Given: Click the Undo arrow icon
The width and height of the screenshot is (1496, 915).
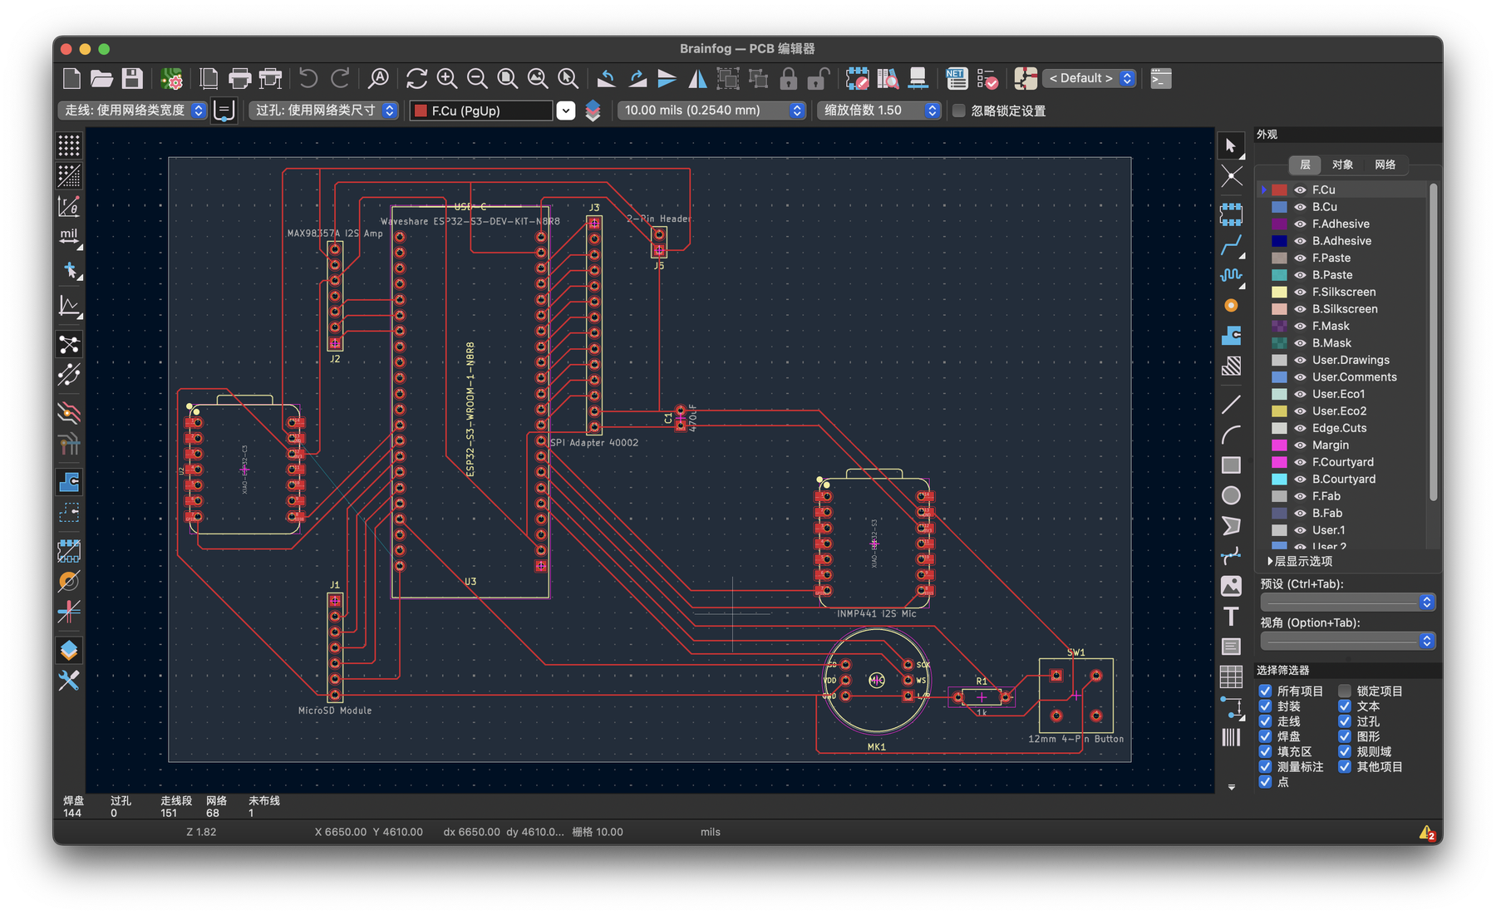Looking at the screenshot, I should click(308, 79).
